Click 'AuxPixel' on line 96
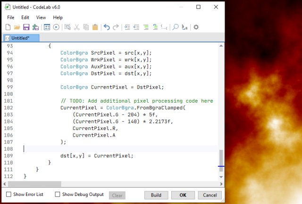Viewport: 302px width, 204px height. (103, 66)
